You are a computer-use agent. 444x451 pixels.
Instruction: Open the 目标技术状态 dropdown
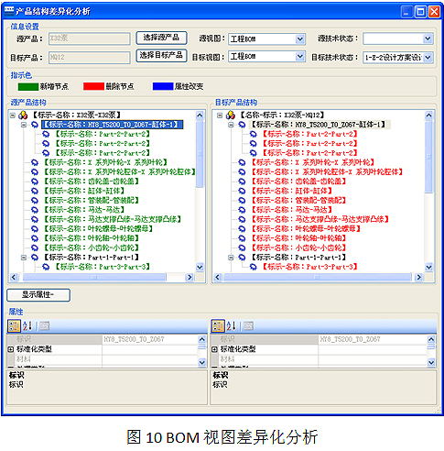[428, 57]
